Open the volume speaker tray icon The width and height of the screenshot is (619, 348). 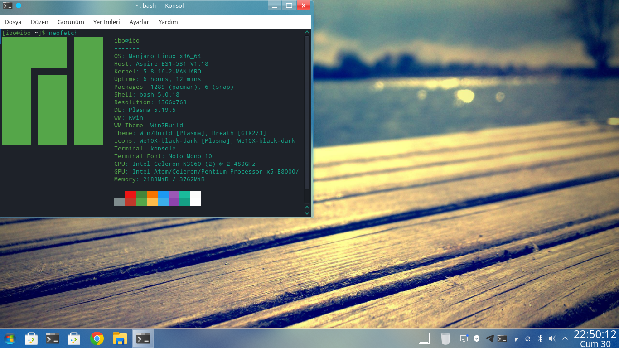click(x=552, y=338)
